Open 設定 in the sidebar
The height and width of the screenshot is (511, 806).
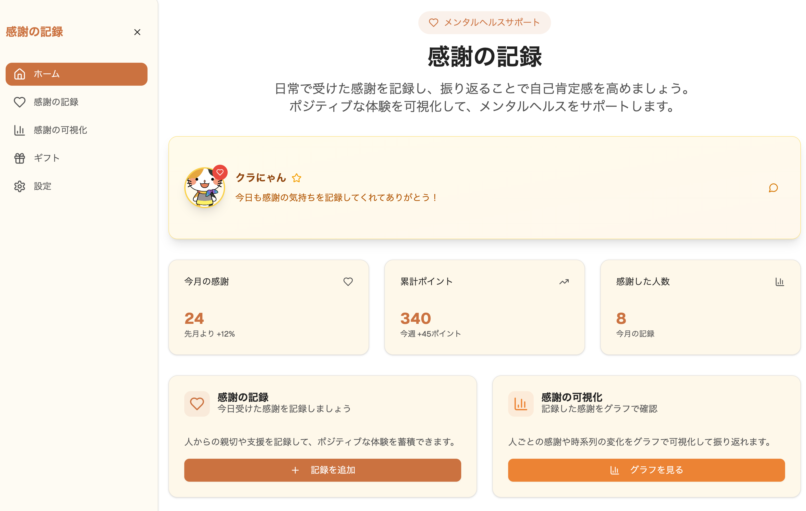tap(42, 186)
